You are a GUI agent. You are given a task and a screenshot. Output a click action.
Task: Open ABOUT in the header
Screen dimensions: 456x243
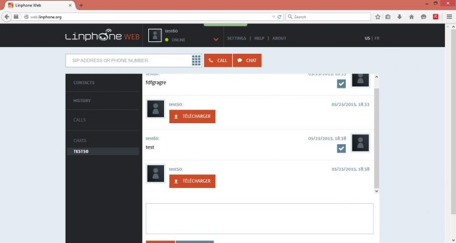[x=280, y=39]
